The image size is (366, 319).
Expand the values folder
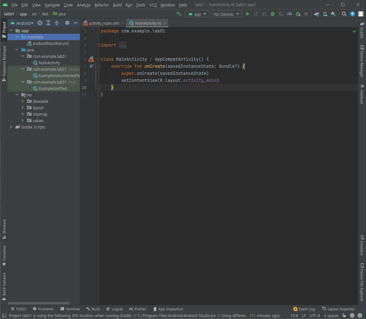(x=23, y=120)
